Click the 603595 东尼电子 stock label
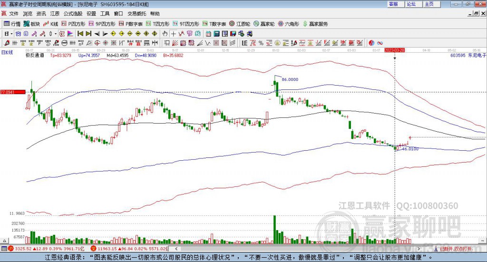487x262 pixels. [x=468, y=55]
